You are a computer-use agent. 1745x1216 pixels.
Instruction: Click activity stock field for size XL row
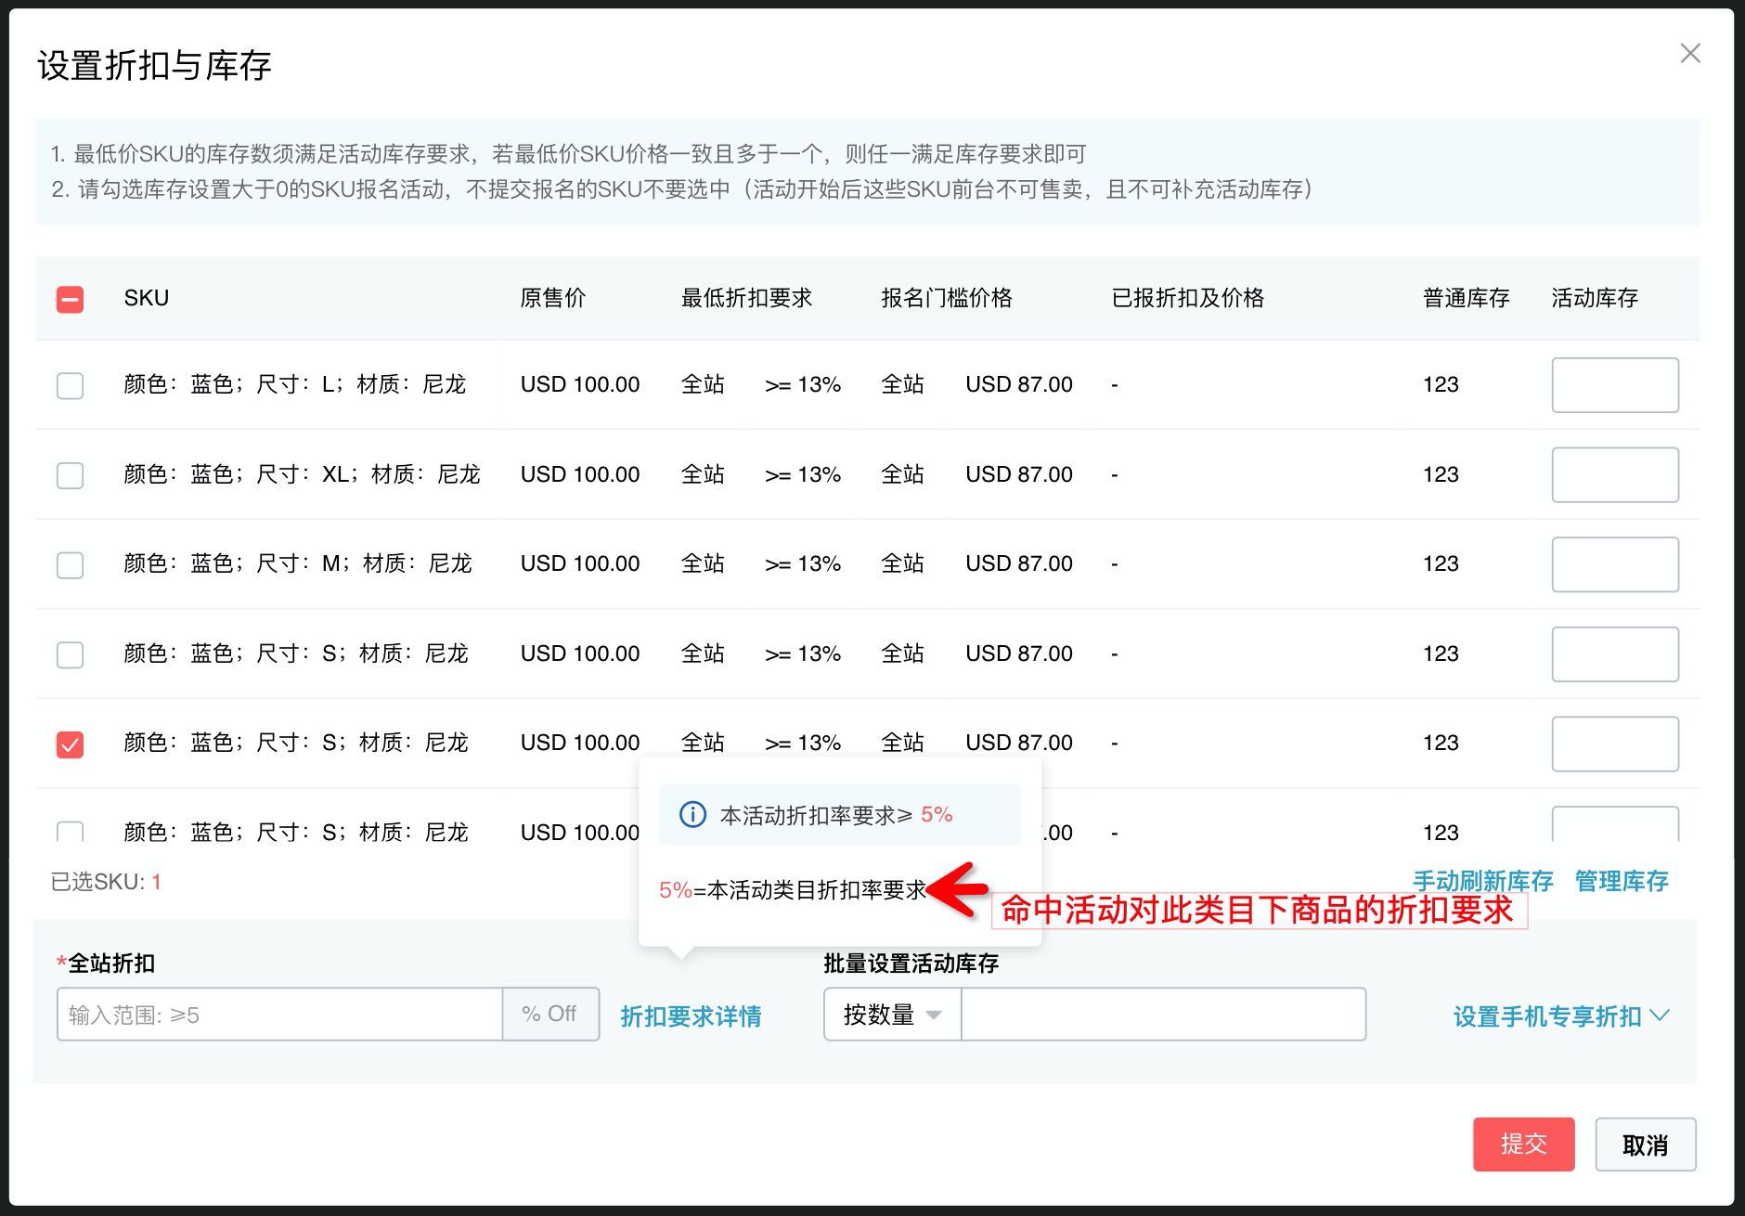tap(1615, 475)
